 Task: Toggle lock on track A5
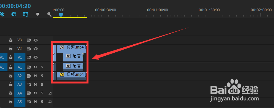[x=11, y=102]
